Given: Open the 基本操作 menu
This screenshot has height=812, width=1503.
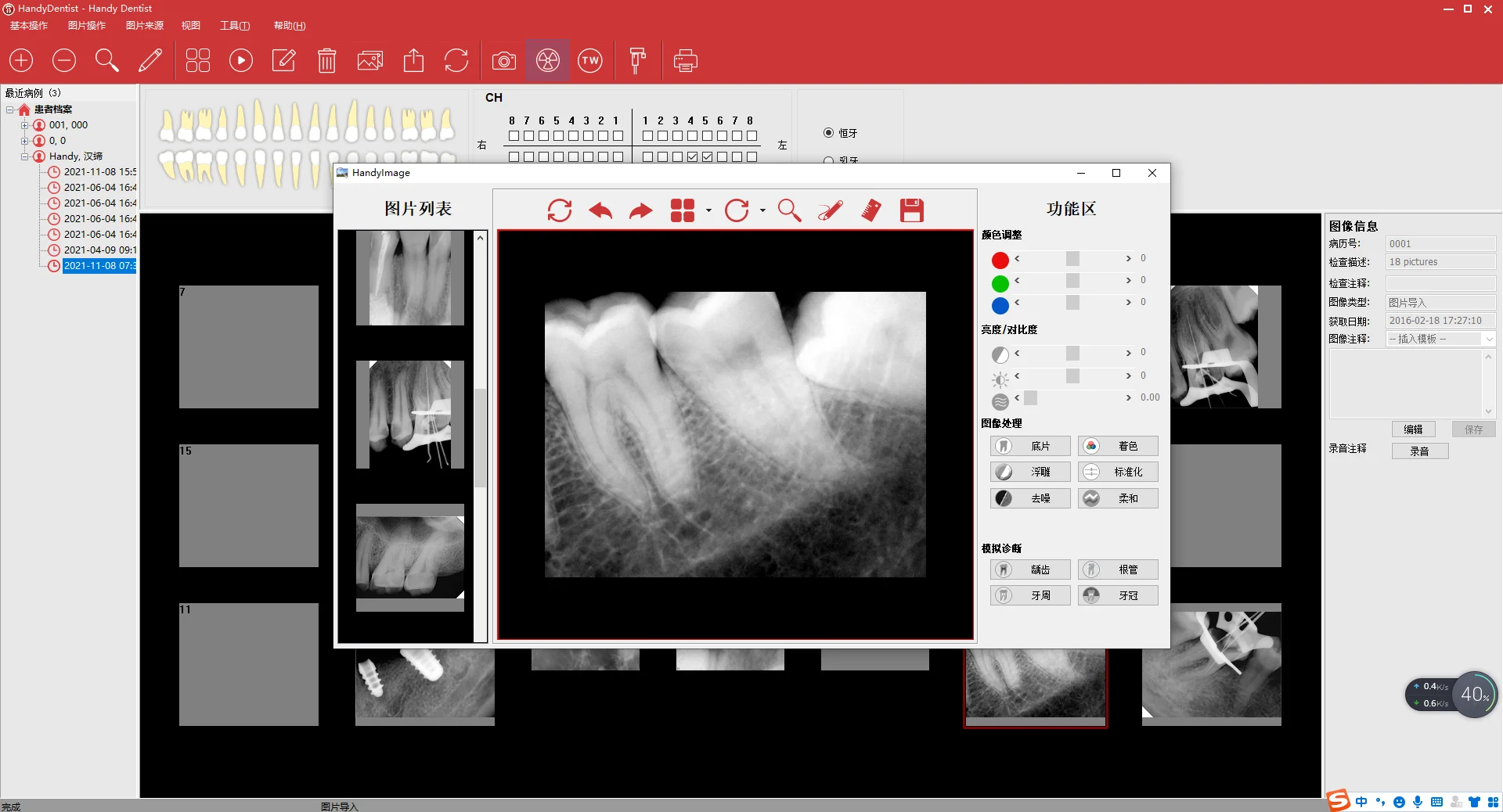Looking at the screenshot, I should pyautogui.click(x=29, y=26).
